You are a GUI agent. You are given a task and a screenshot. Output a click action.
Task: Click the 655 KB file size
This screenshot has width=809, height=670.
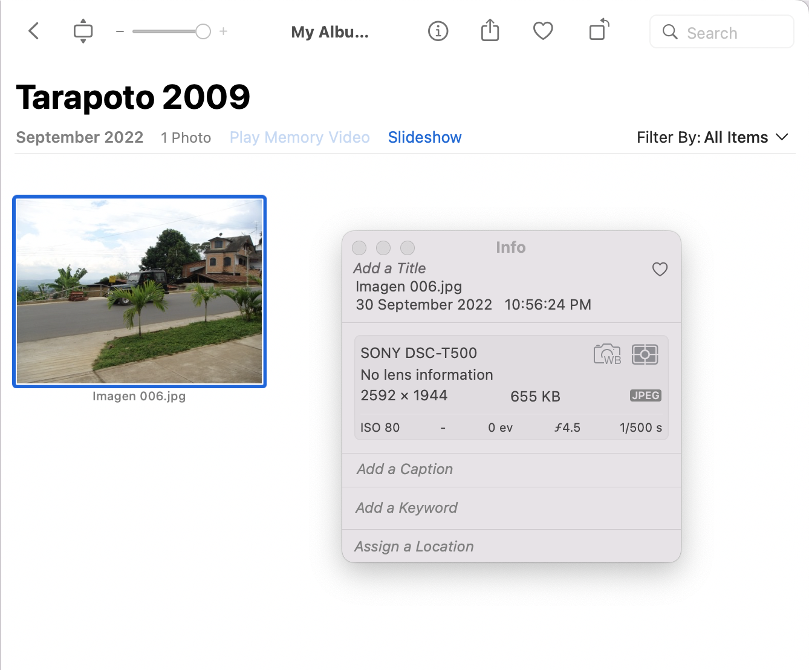click(x=535, y=397)
